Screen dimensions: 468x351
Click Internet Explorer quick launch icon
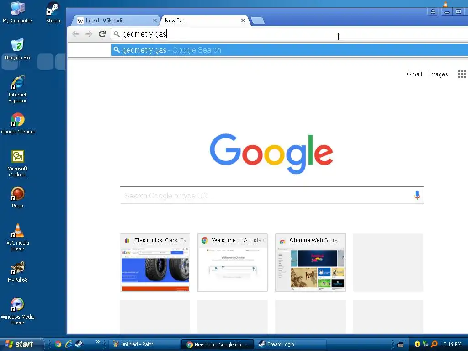tap(69, 344)
